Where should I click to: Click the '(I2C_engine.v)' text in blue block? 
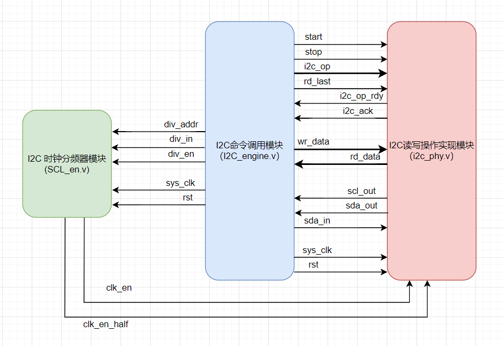(x=250, y=156)
